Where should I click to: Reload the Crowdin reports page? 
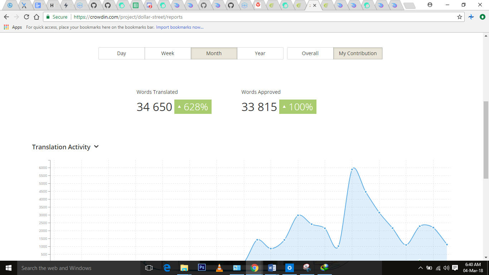(26, 17)
